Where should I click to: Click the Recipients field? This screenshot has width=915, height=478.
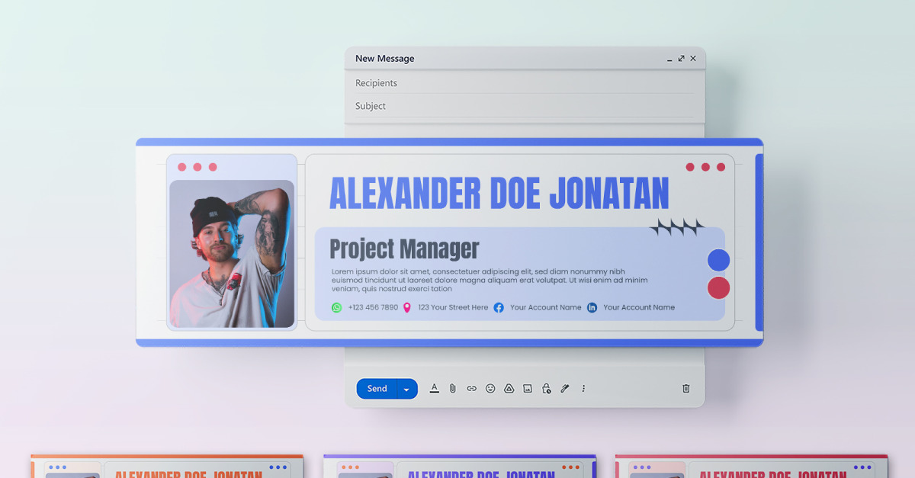(524, 83)
